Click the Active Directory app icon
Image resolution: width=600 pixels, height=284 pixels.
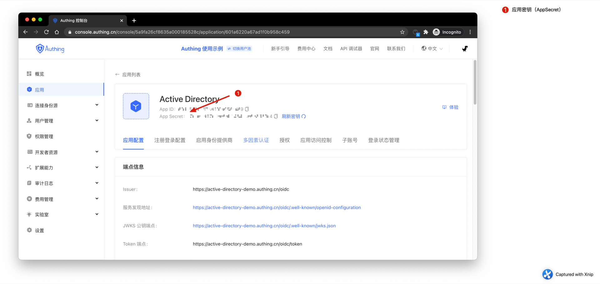click(x=136, y=106)
